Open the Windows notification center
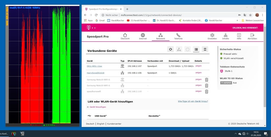 (x=265, y=133)
